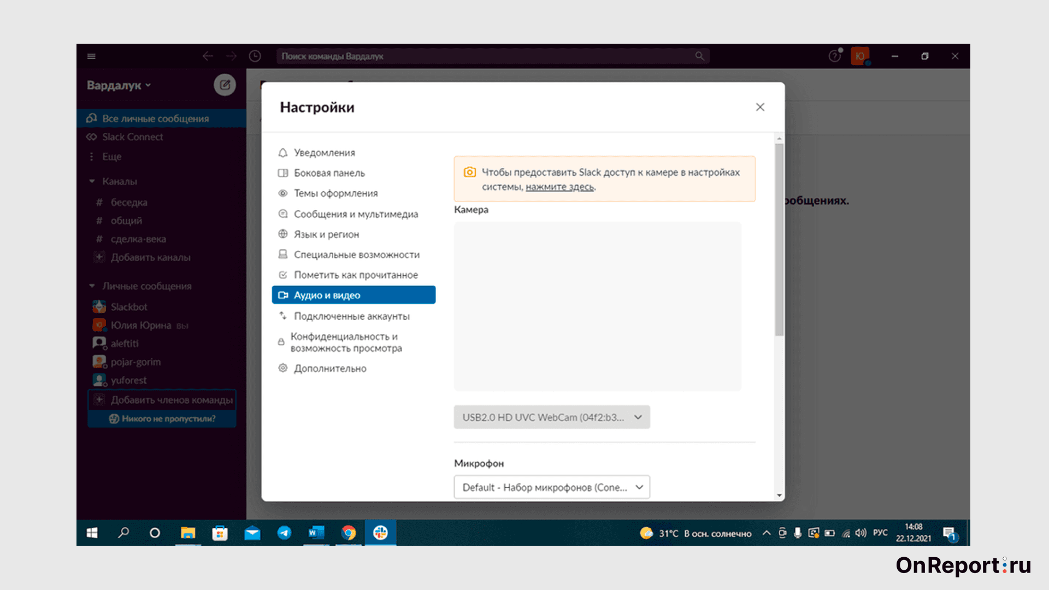Open Mail app from taskbar
This screenshot has width=1049, height=590.
click(x=252, y=533)
